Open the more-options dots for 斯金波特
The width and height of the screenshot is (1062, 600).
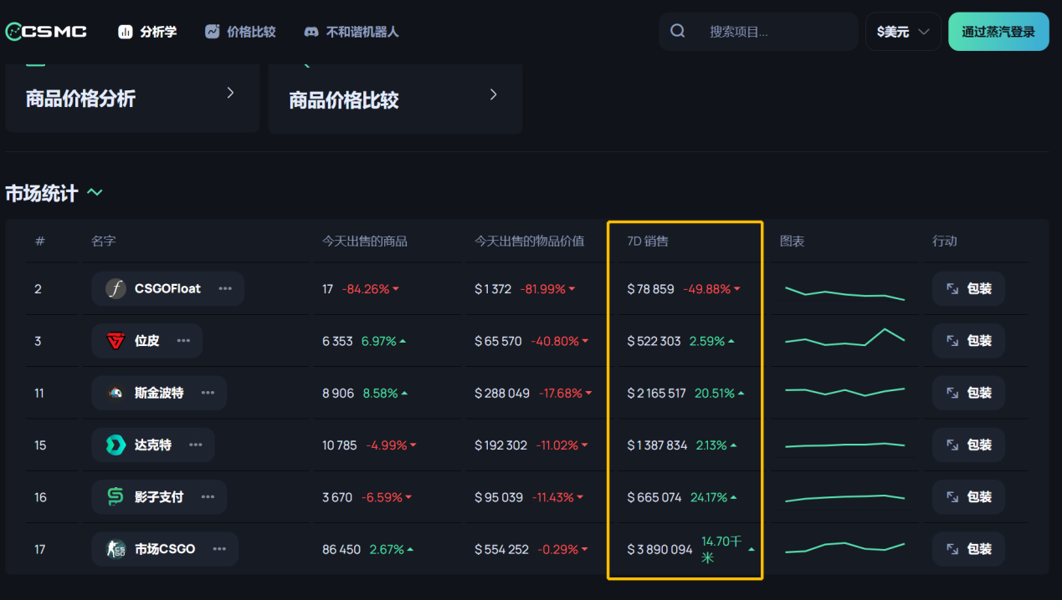pos(208,393)
